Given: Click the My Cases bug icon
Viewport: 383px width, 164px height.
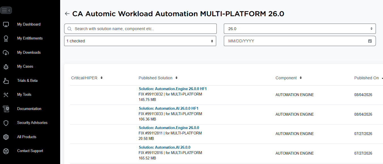Looking at the screenshot, I should click(6, 67).
